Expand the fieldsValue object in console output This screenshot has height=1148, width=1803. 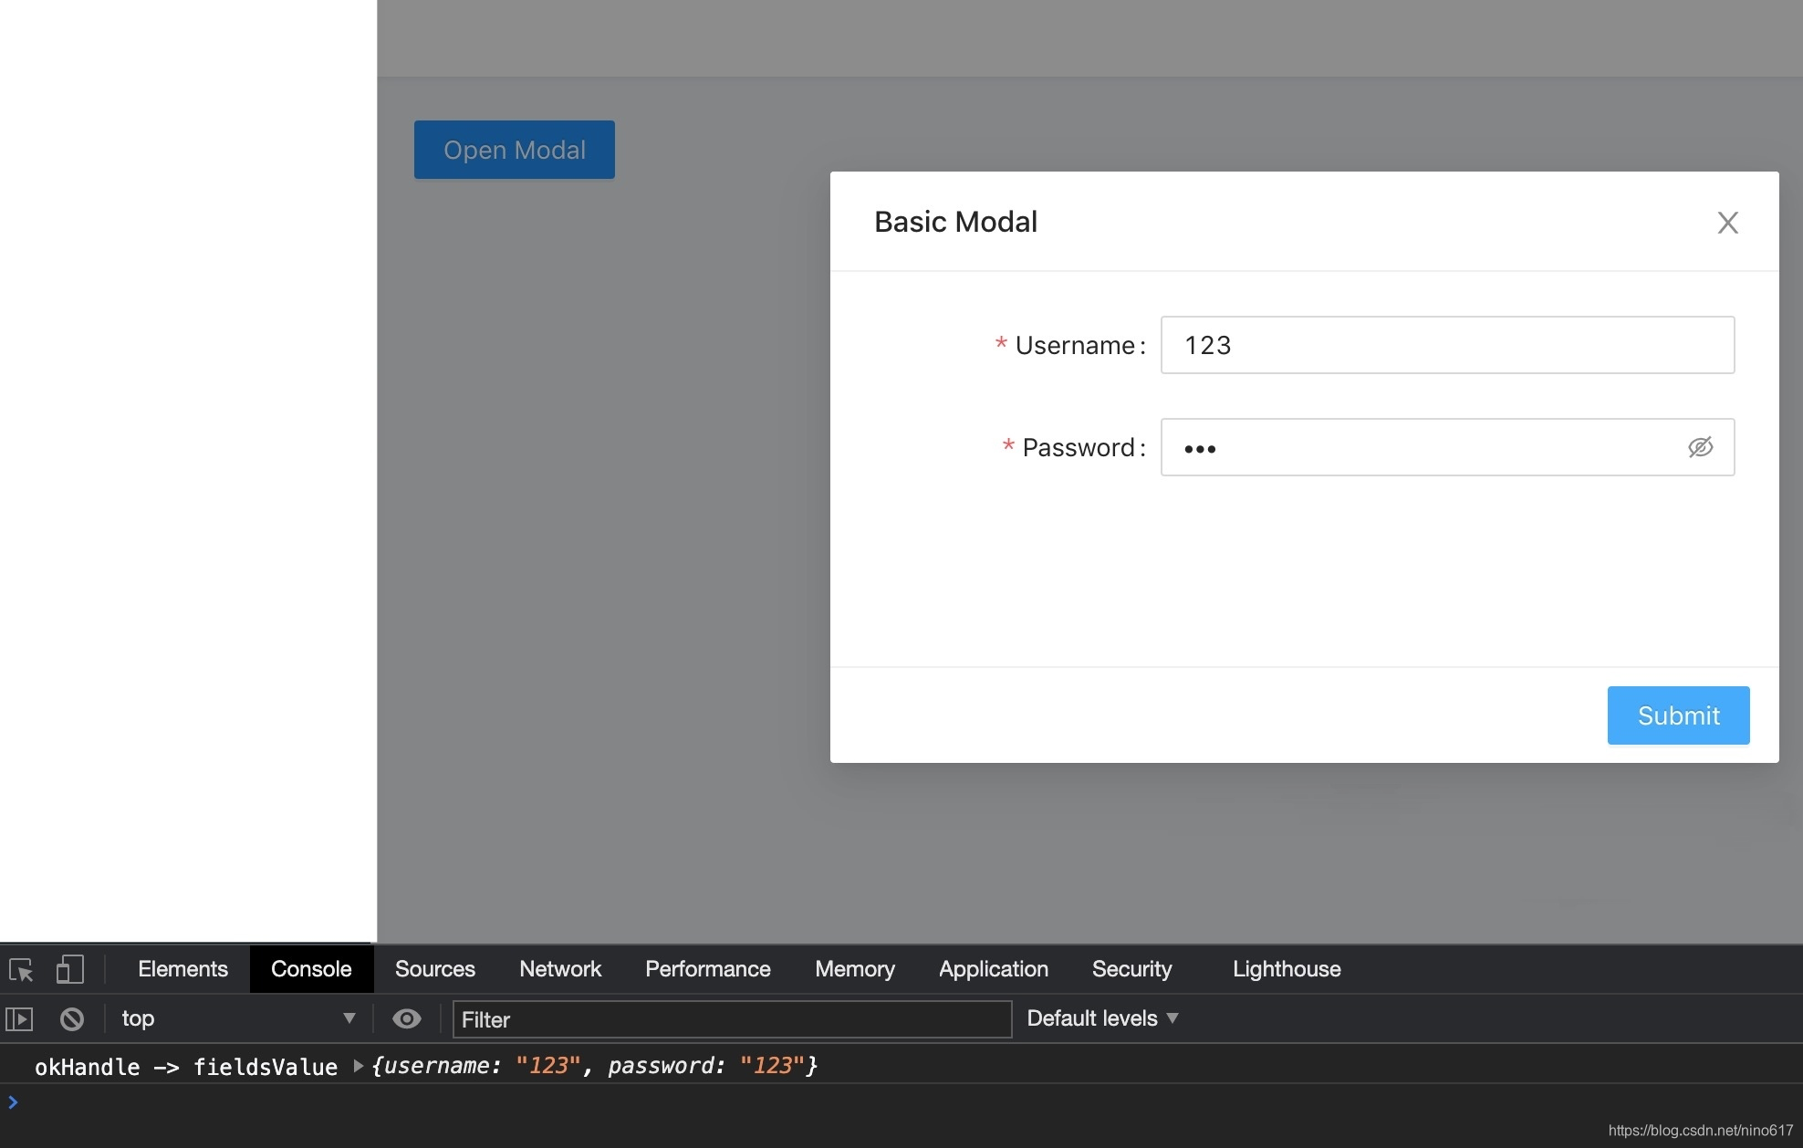point(356,1066)
